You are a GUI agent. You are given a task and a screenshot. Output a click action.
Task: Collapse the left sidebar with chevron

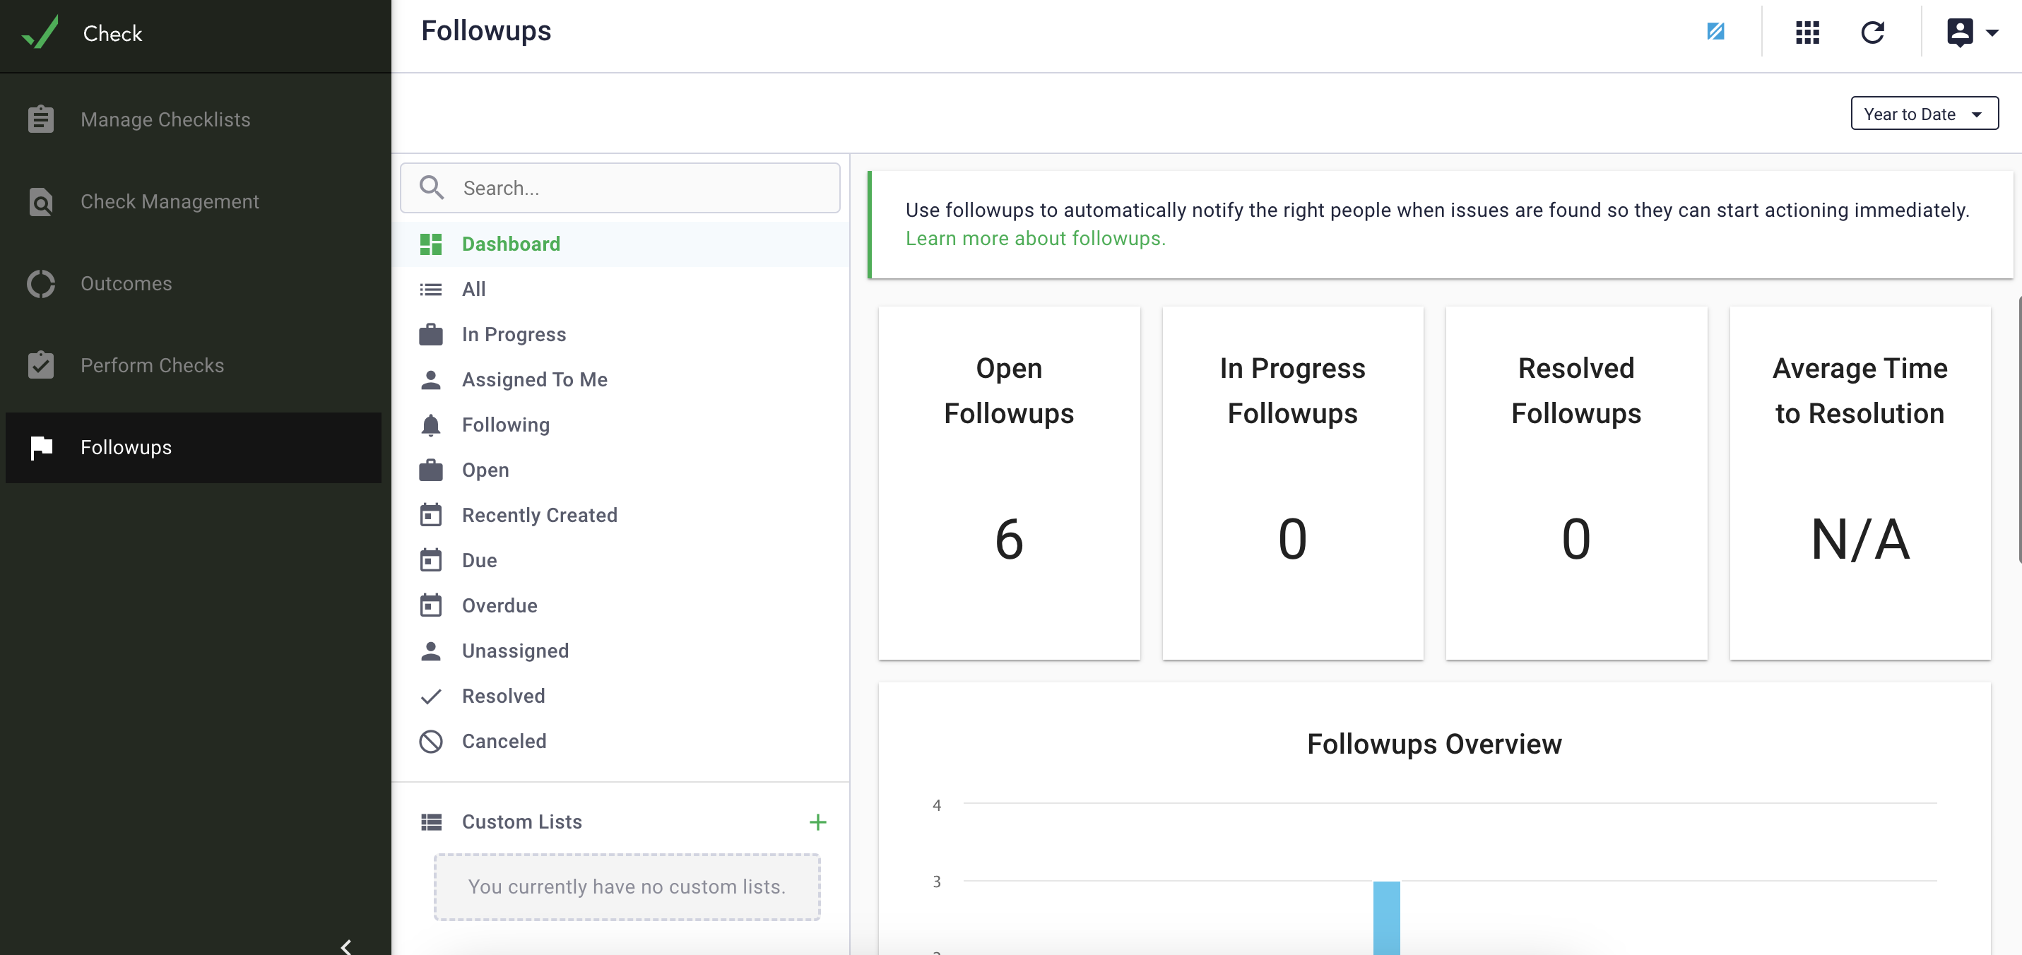(x=346, y=946)
